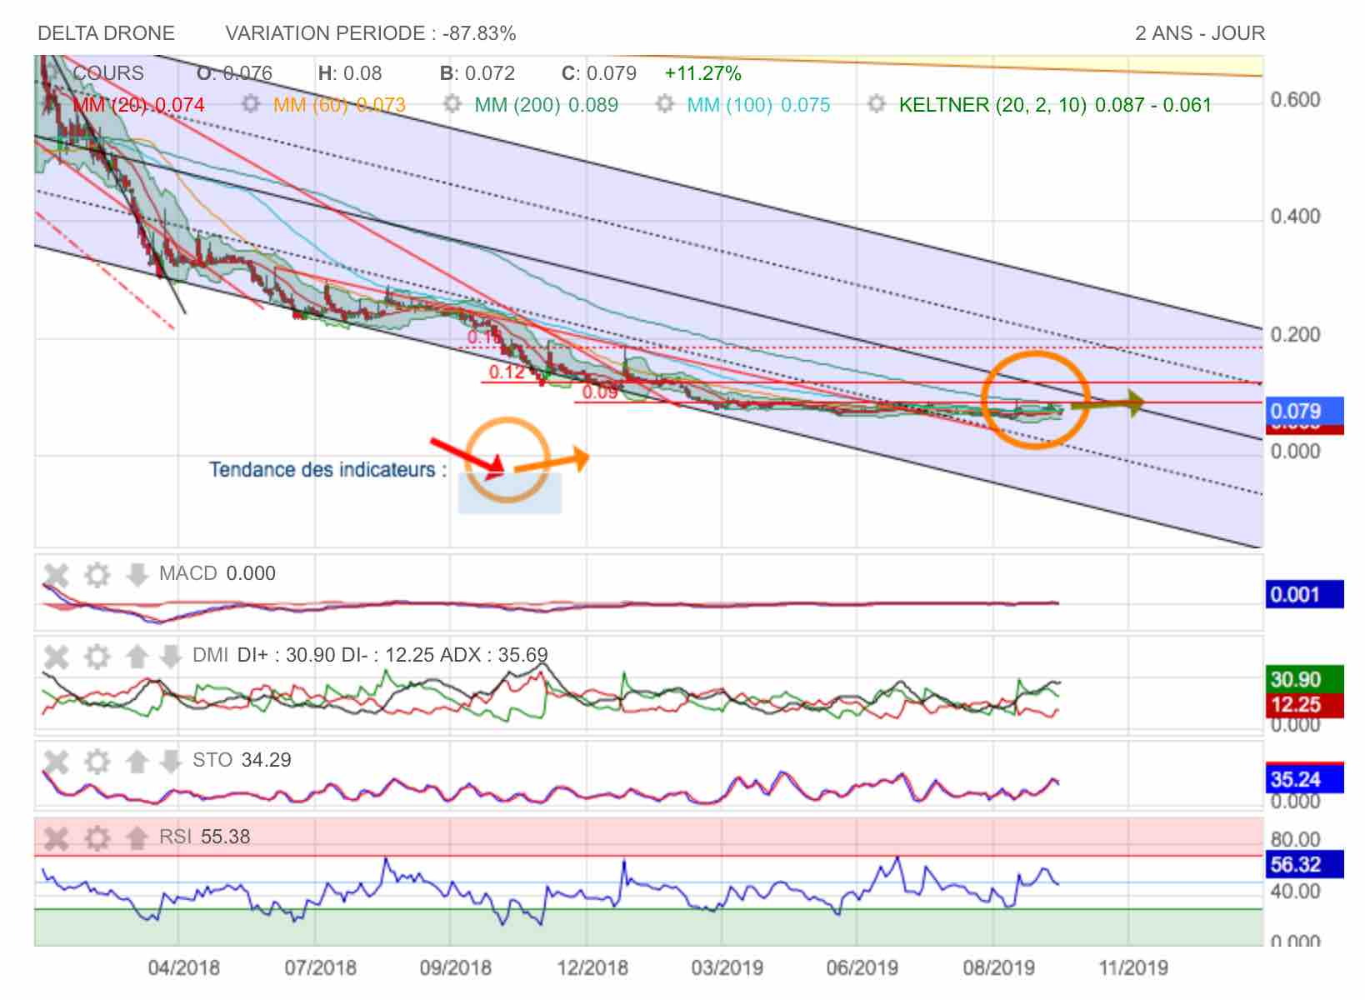The width and height of the screenshot is (1365, 1000).
Task: Click the 80.00 RSI axis label
Action: coord(1295,839)
